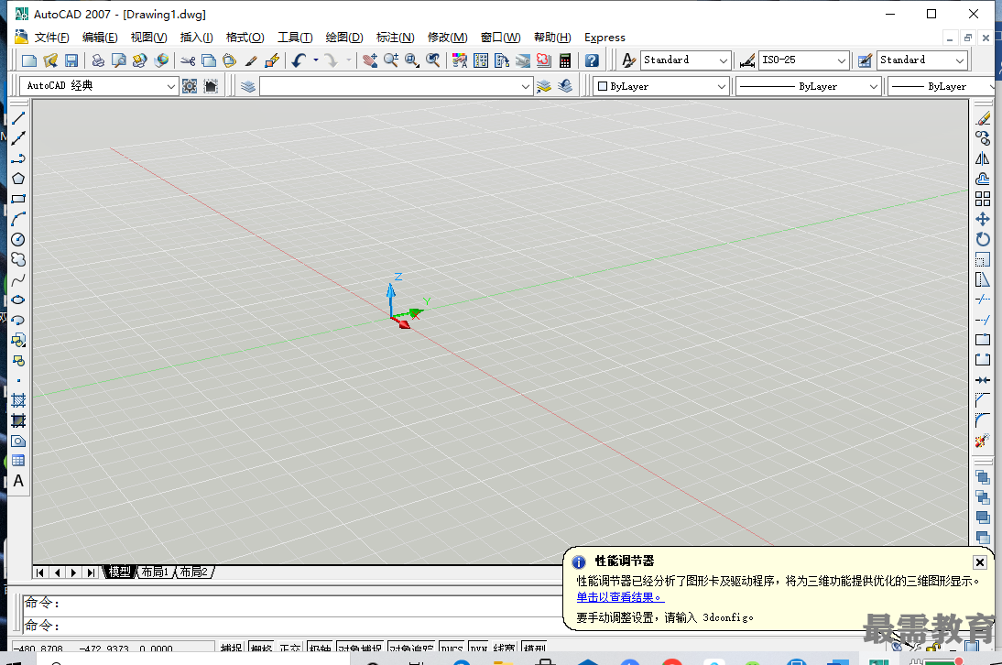Toggle 对象捕捉 object snap in status bar
This screenshot has width=1002, height=665.
[360, 647]
